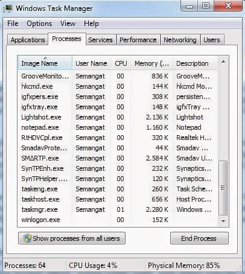245x274 pixels.
Task: Open the Help menu
Action: click(x=91, y=24)
